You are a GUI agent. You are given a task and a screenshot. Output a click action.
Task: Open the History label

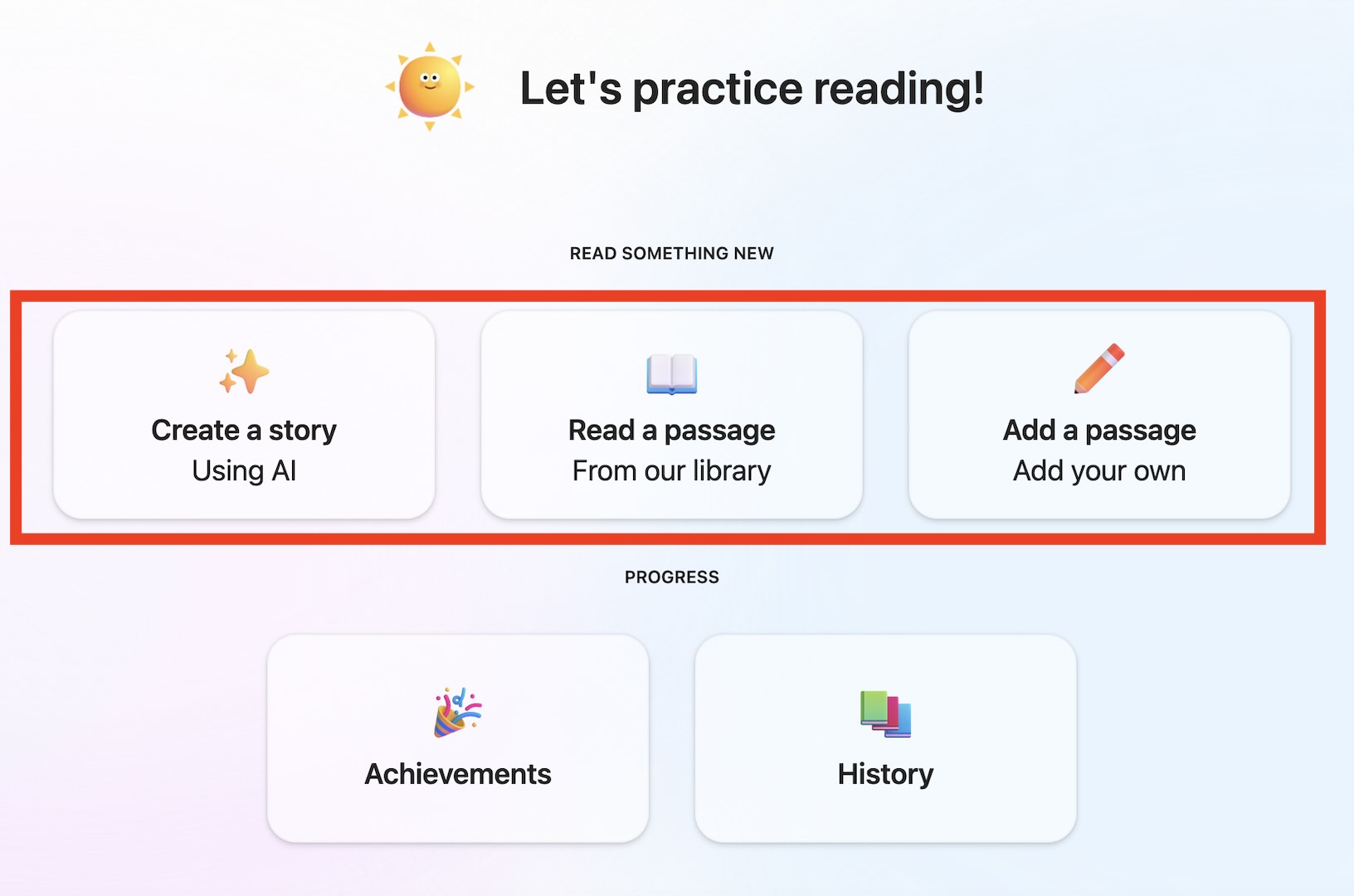pyautogui.click(x=885, y=774)
